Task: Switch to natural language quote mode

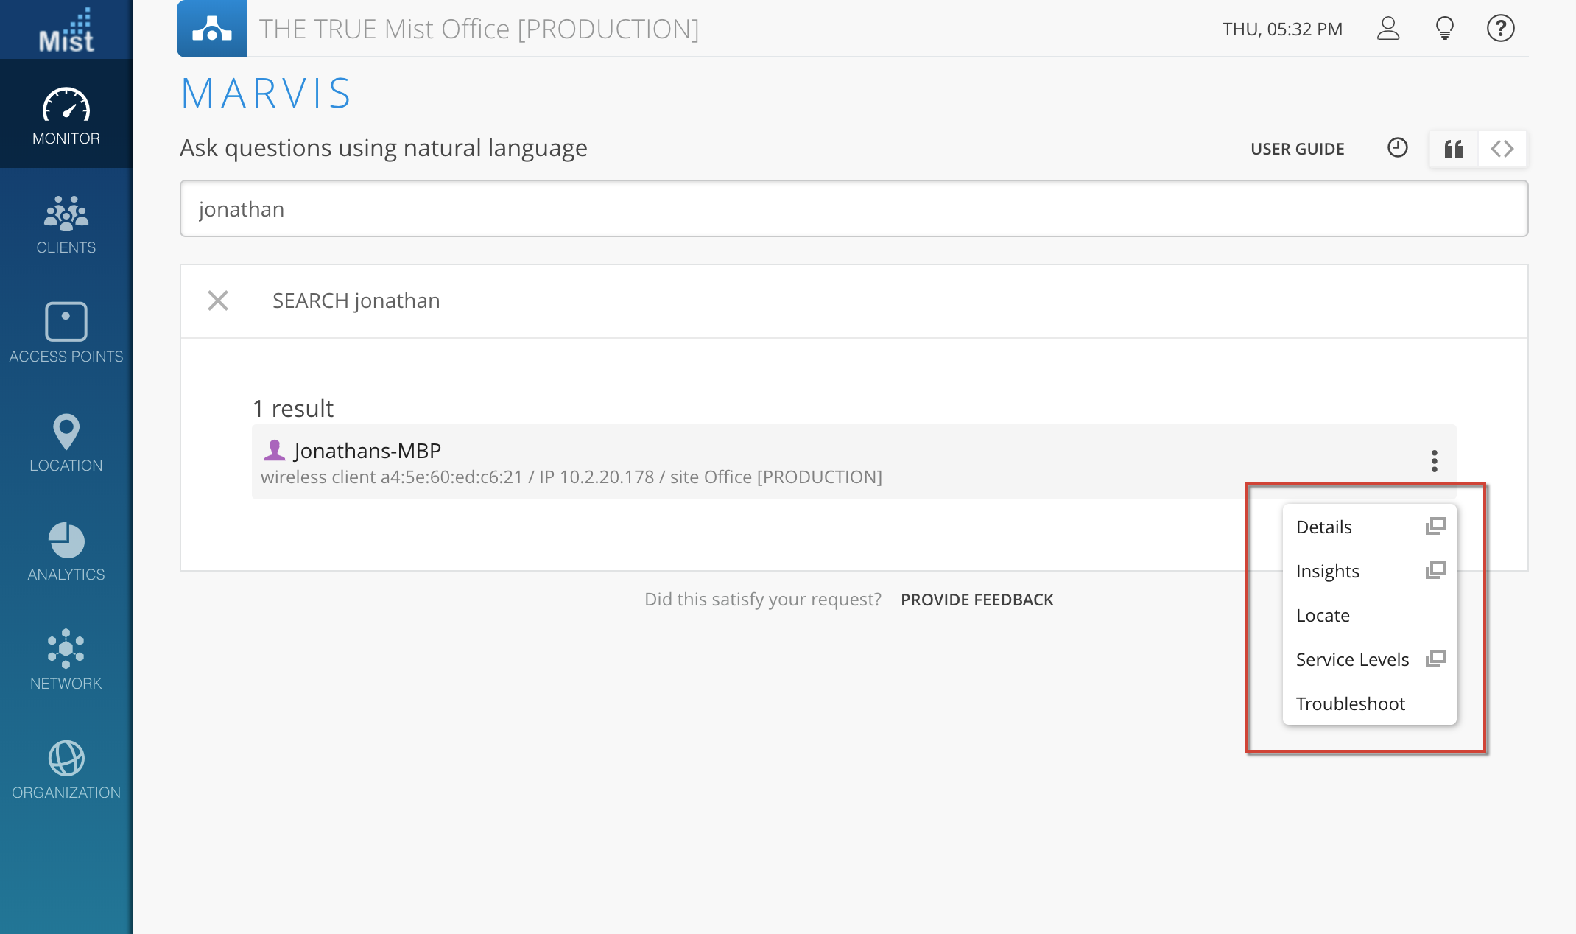Action: point(1453,149)
